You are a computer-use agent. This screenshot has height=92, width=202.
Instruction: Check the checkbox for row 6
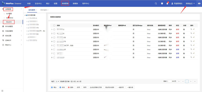[54, 50]
